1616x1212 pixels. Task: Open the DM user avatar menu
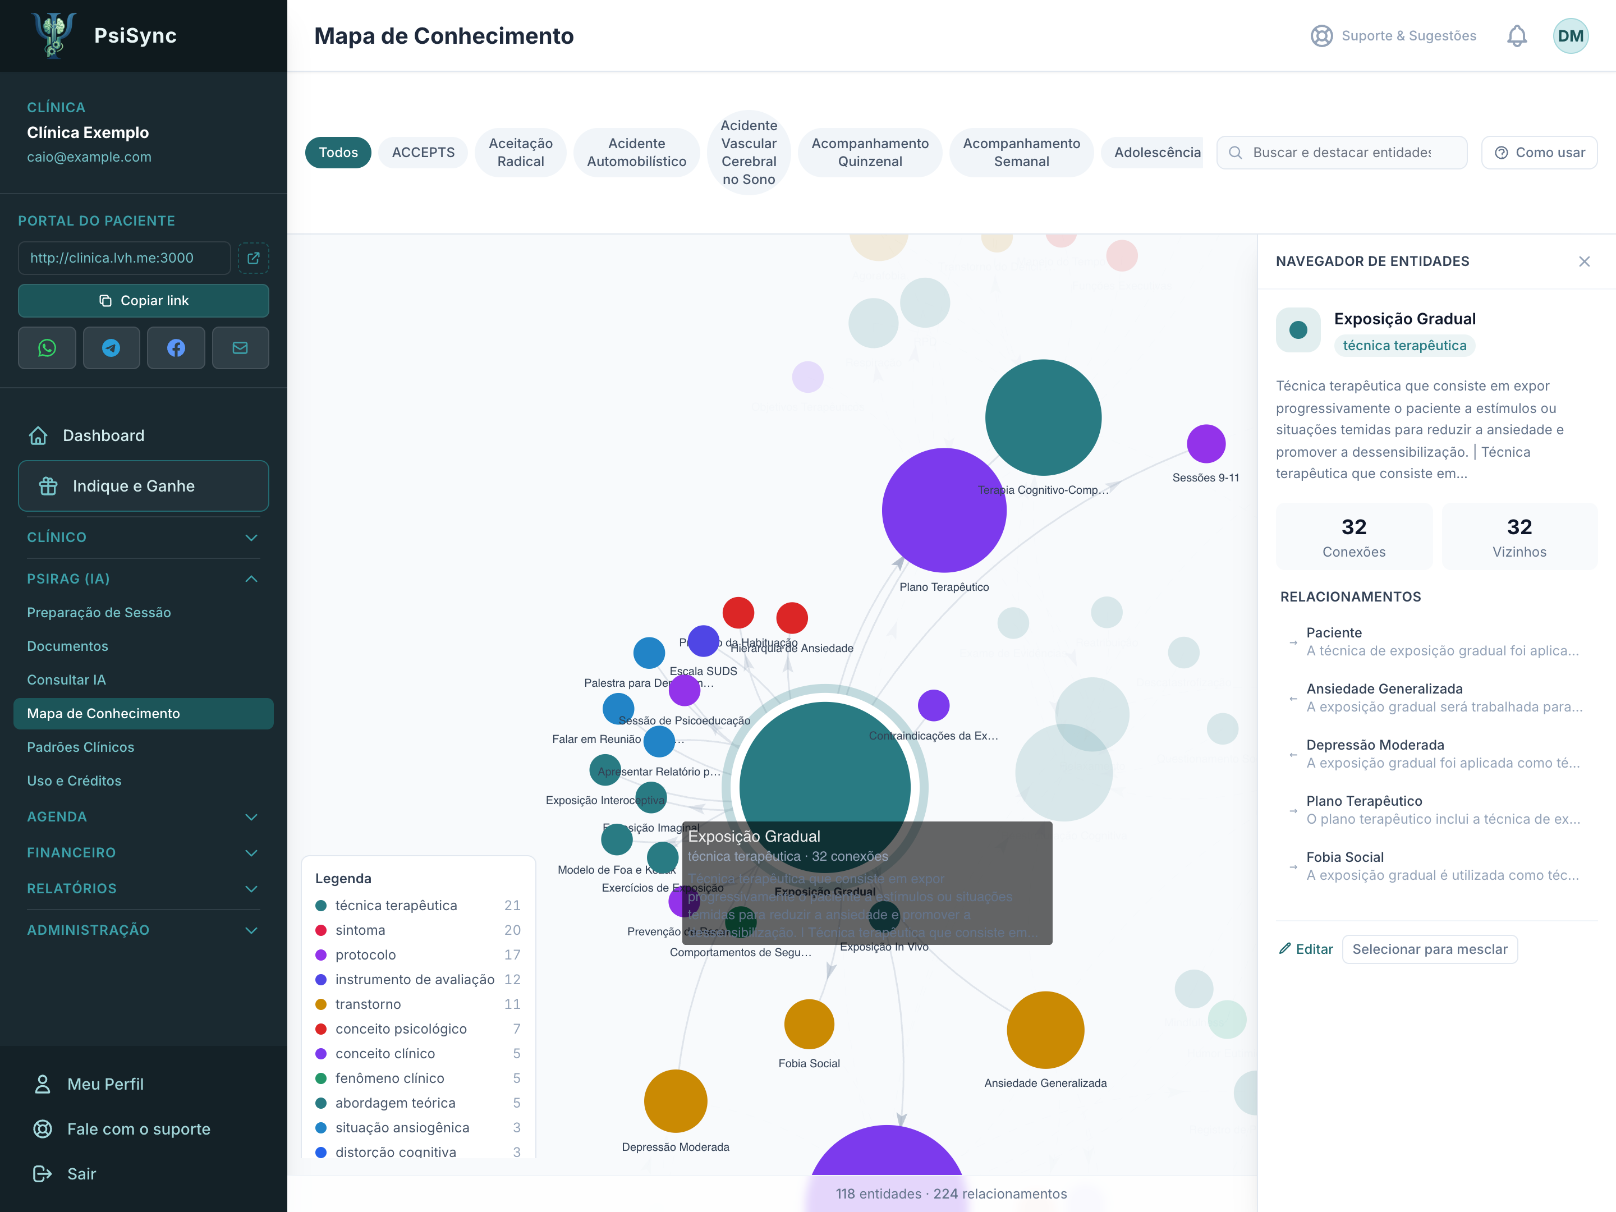1570,36
